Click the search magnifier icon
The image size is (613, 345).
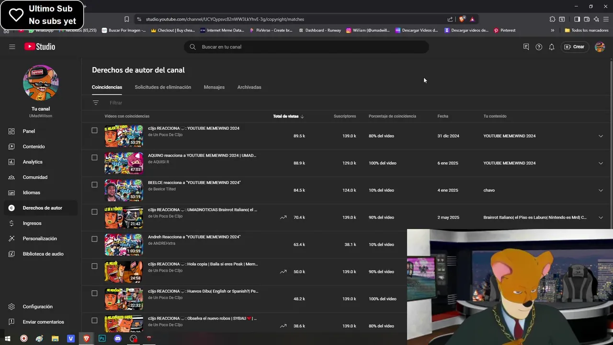(x=193, y=47)
